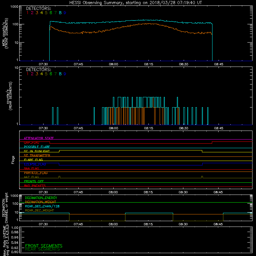Click 08:30 time label under Flags plot
This screenshot has height=256, width=256.
tap(183, 192)
